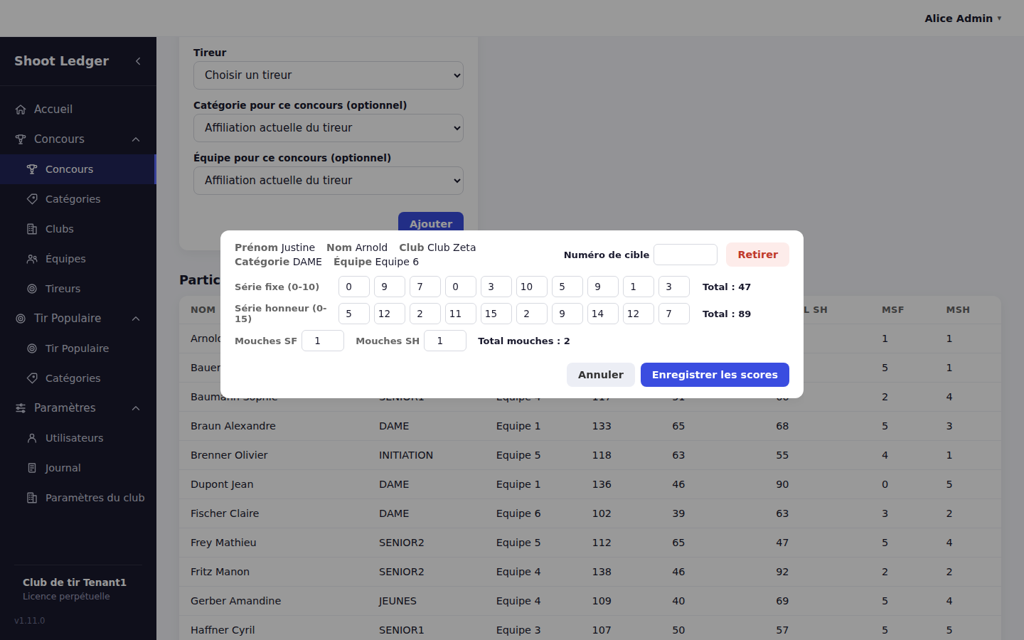
Task: Click the people icon next to Équipes
Action: (32, 259)
